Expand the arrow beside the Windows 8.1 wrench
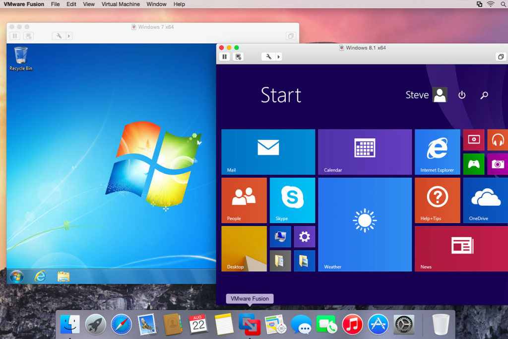This screenshot has height=339, width=508. (x=279, y=57)
